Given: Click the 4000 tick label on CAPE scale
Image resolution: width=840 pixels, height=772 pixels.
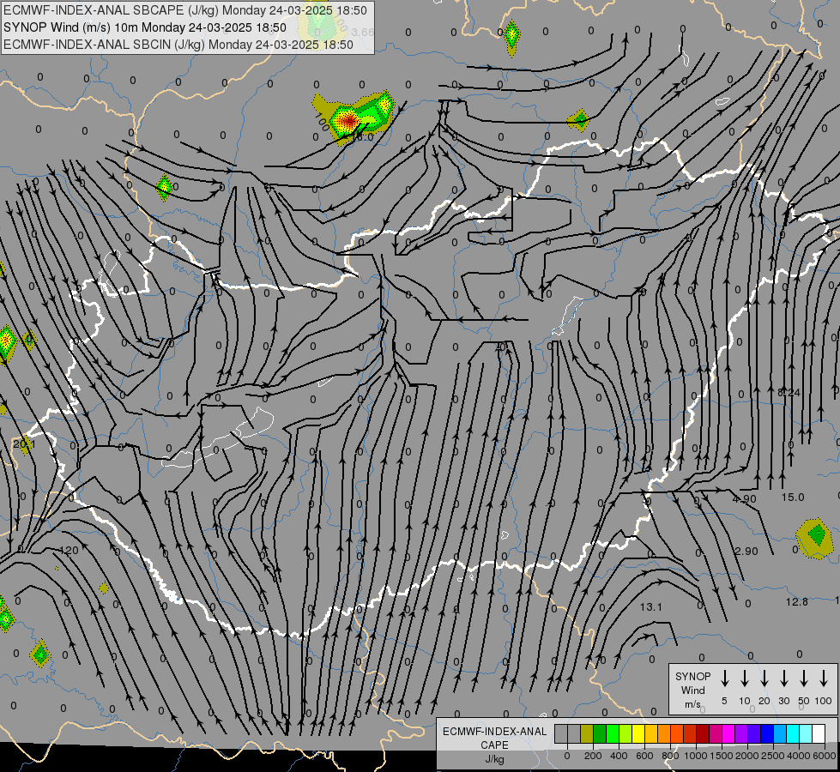Looking at the screenshot, I should coord(799,756).
